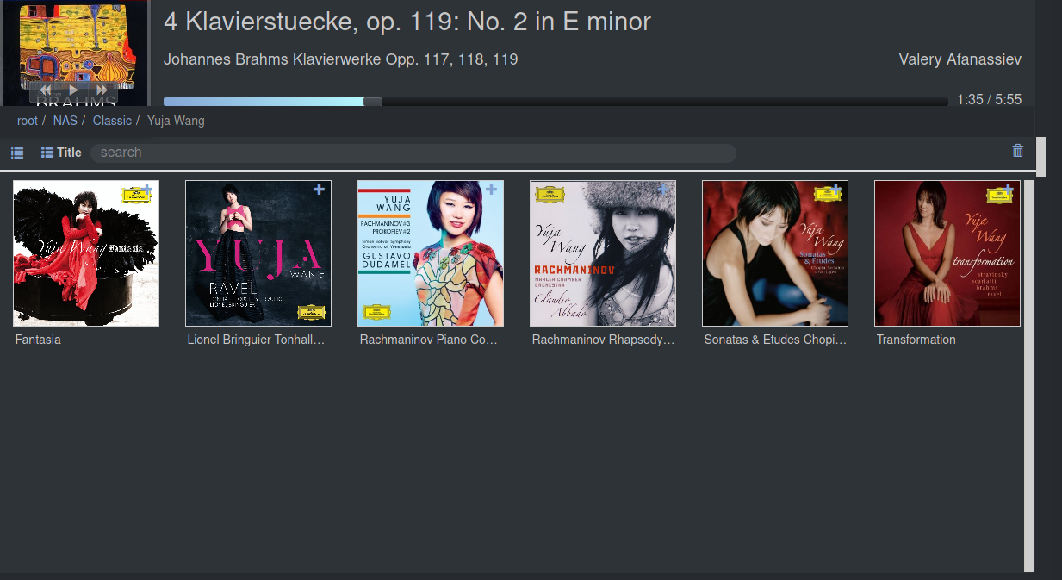This screenshot has width=1062, height=580.
Task: Add Rachmaninov Piano Concerto album via plus icon
Action: [x=492, y=189]
